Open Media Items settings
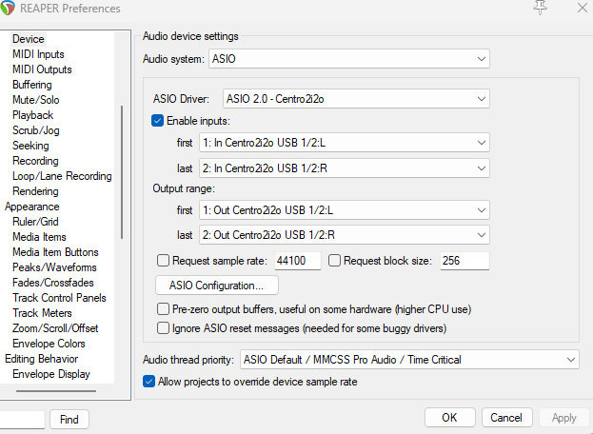Screen dimensions: 593x434 tap(39, 237)
